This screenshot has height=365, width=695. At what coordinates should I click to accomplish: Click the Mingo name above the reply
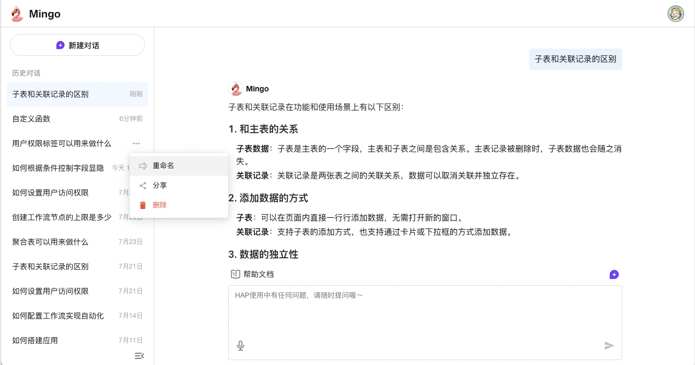coord(257,89)
